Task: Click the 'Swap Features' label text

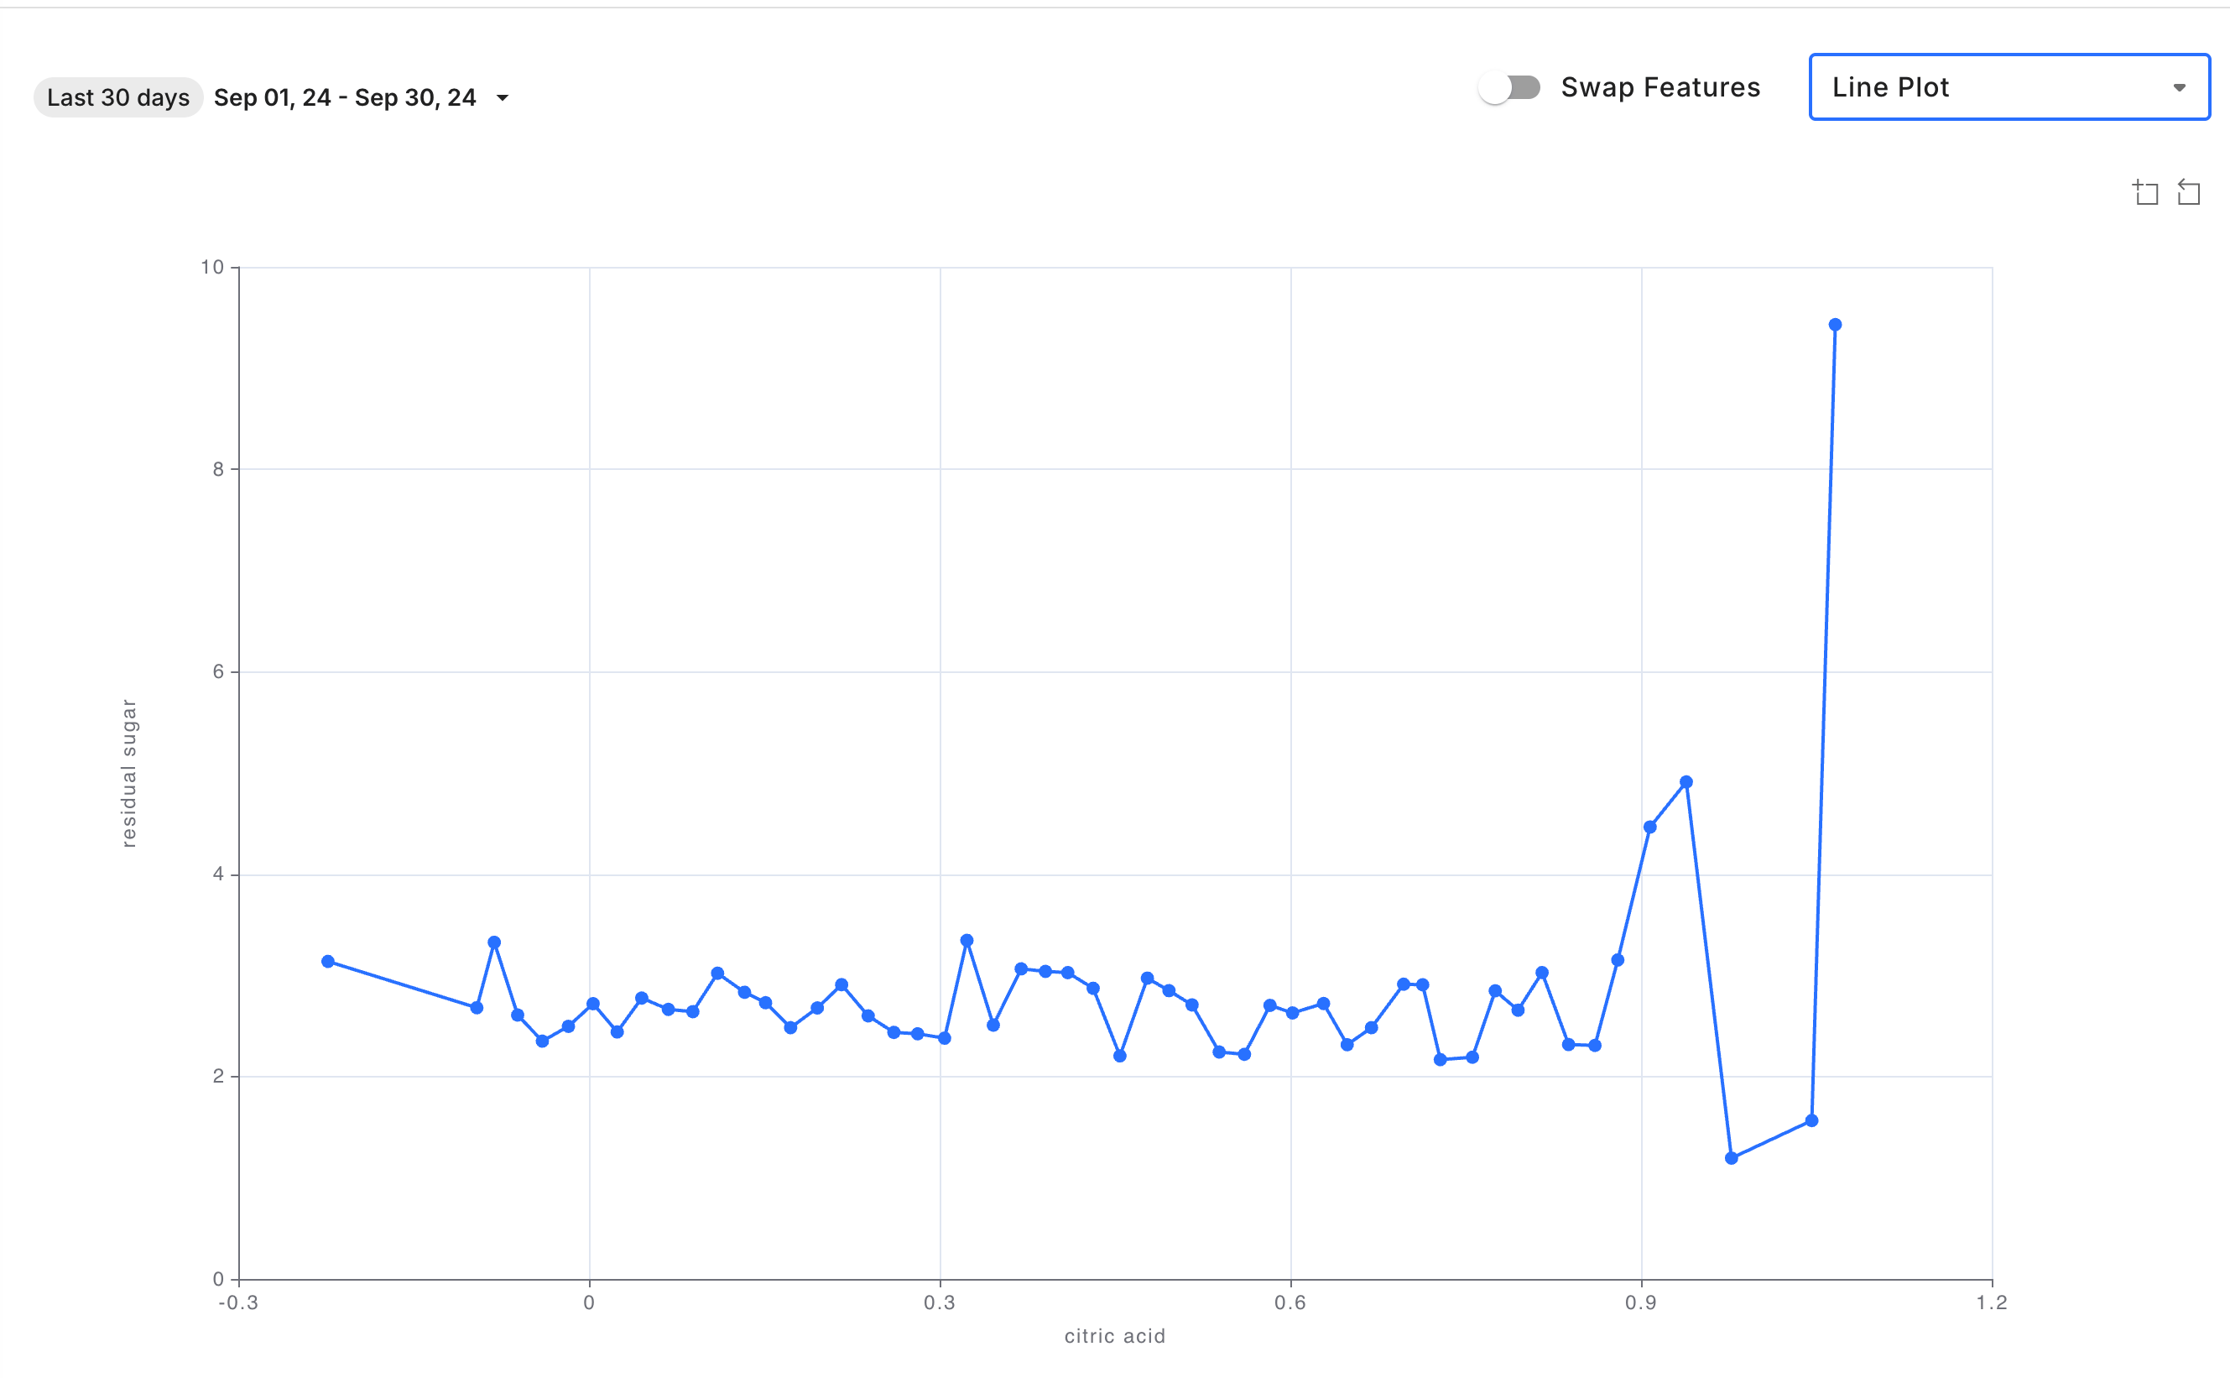Action: 1660,87
